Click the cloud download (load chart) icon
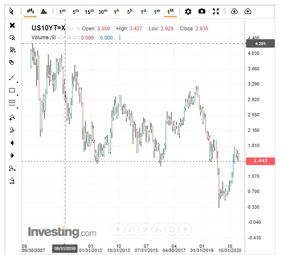Viewport: 282px width, 255px height. point(235,11)
